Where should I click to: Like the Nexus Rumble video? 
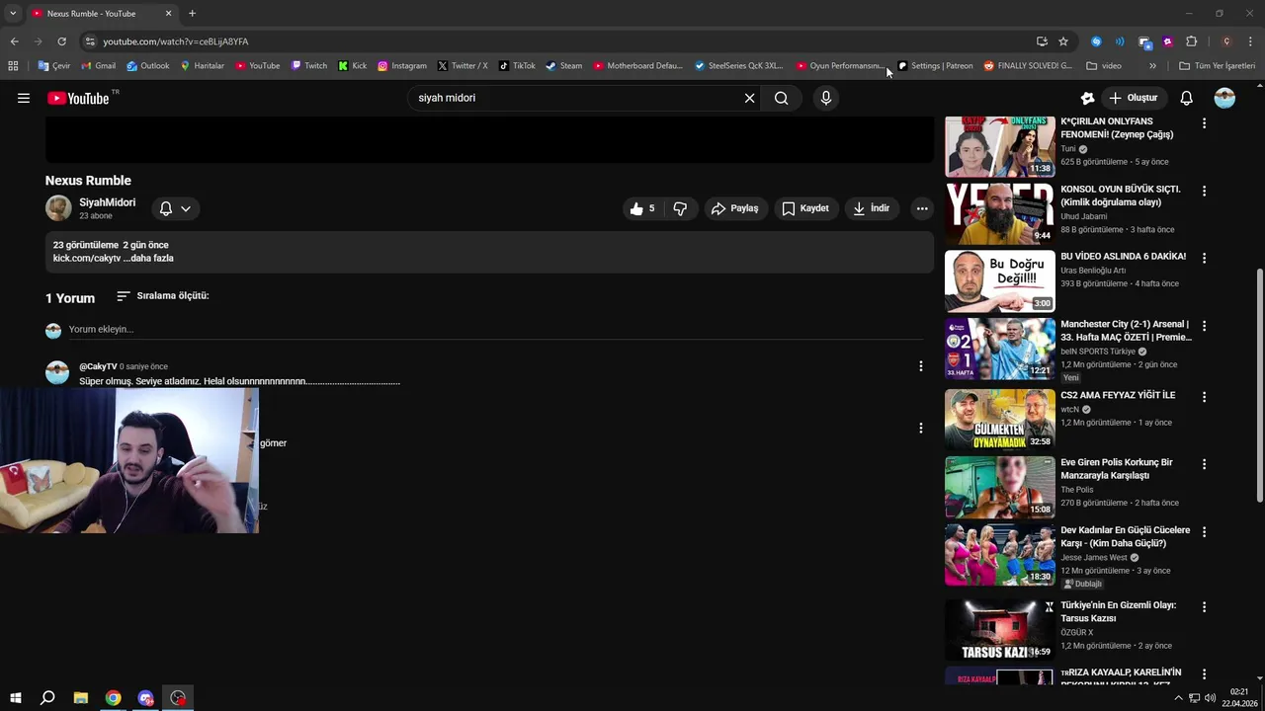pyautogui.click(x=643, y=208)
